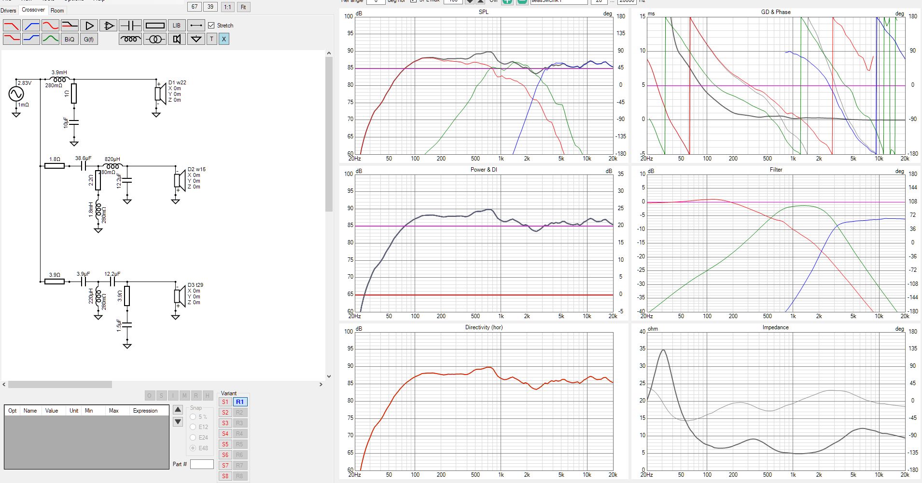
Task: Add the red and black delay/slope block icon
Action: (x=70, y=26)
